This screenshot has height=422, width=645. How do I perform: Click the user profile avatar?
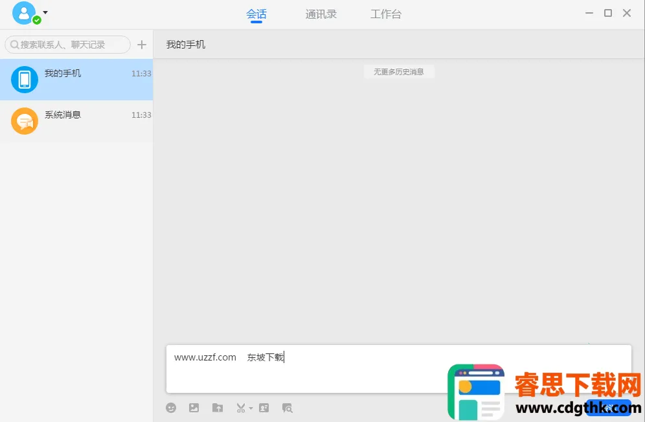point(24,12)
